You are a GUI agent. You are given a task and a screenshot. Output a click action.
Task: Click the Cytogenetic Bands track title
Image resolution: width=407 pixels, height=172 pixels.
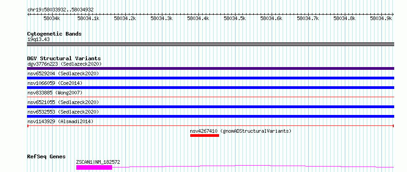[54, 34]
